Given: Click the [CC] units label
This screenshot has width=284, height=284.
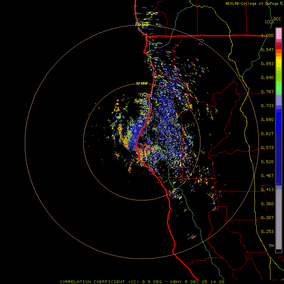Looking at the screenshot, I should click(269, 22).
